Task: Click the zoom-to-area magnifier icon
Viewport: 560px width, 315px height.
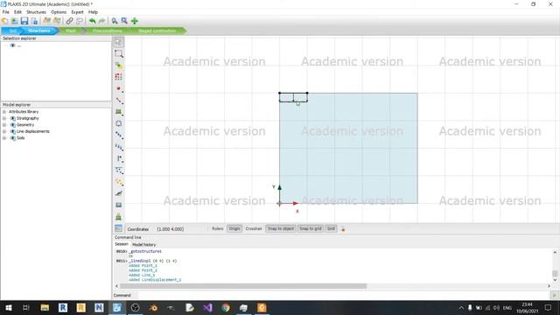Action: click(x=124, y=21)
